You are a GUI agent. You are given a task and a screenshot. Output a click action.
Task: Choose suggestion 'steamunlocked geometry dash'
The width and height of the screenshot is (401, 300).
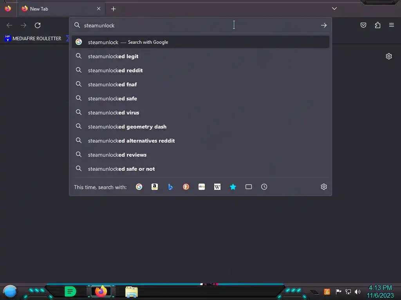pyautogui.click(x=200, y=127)
